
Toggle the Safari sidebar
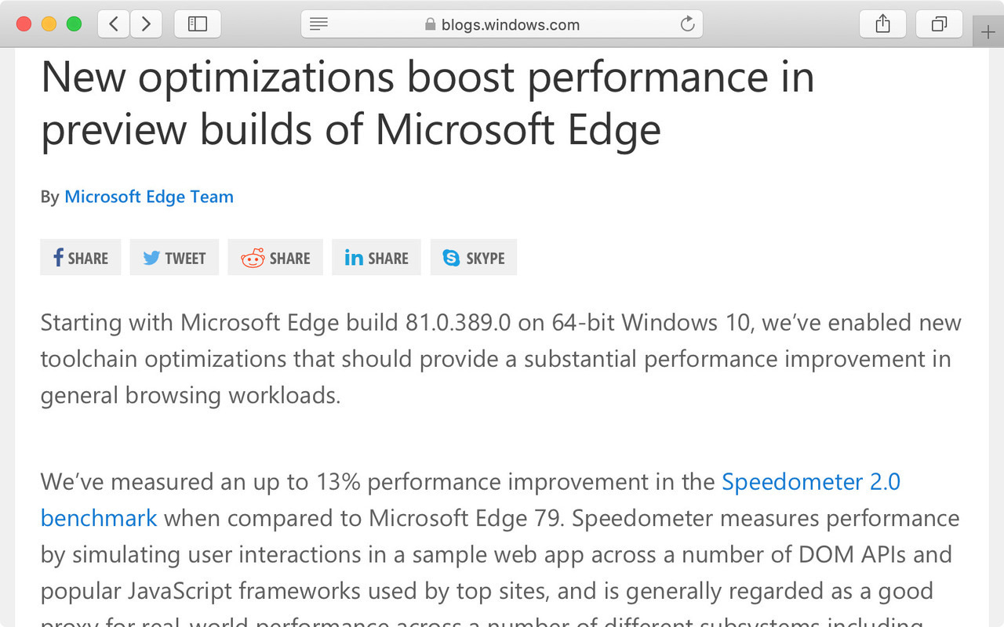pos(198,24)
